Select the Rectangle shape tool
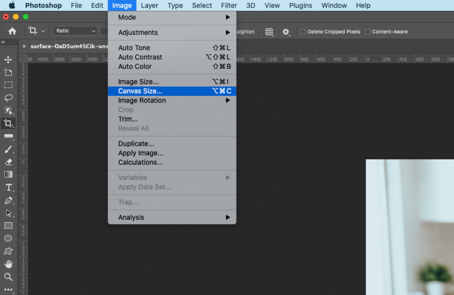 (x=8, y=225)
